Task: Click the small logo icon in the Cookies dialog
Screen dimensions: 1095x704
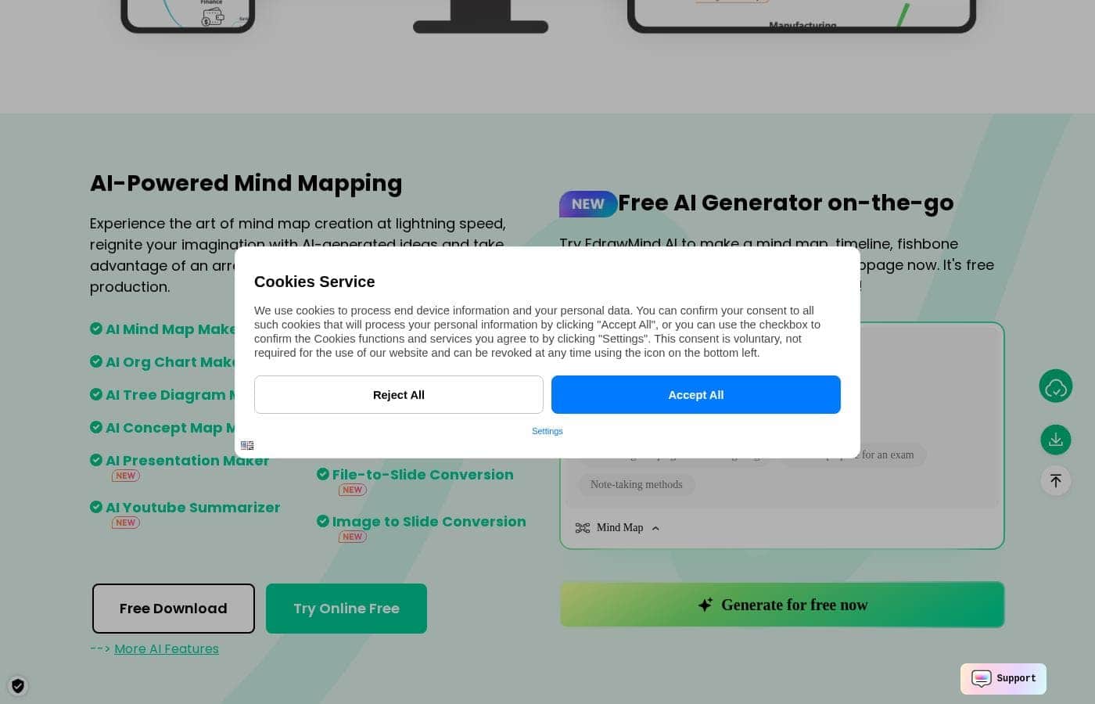Action: click(247, 445)
